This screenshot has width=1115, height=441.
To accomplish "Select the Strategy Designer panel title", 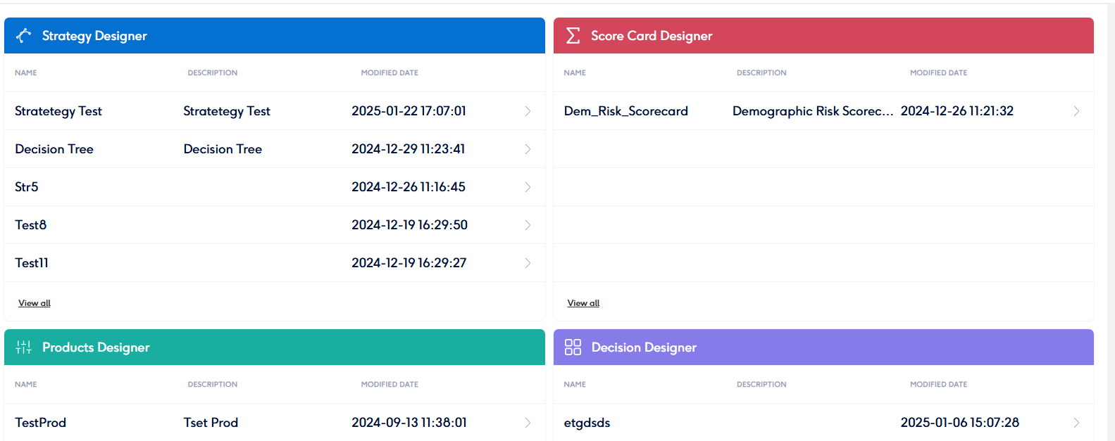I will click(x=94, y=36).
